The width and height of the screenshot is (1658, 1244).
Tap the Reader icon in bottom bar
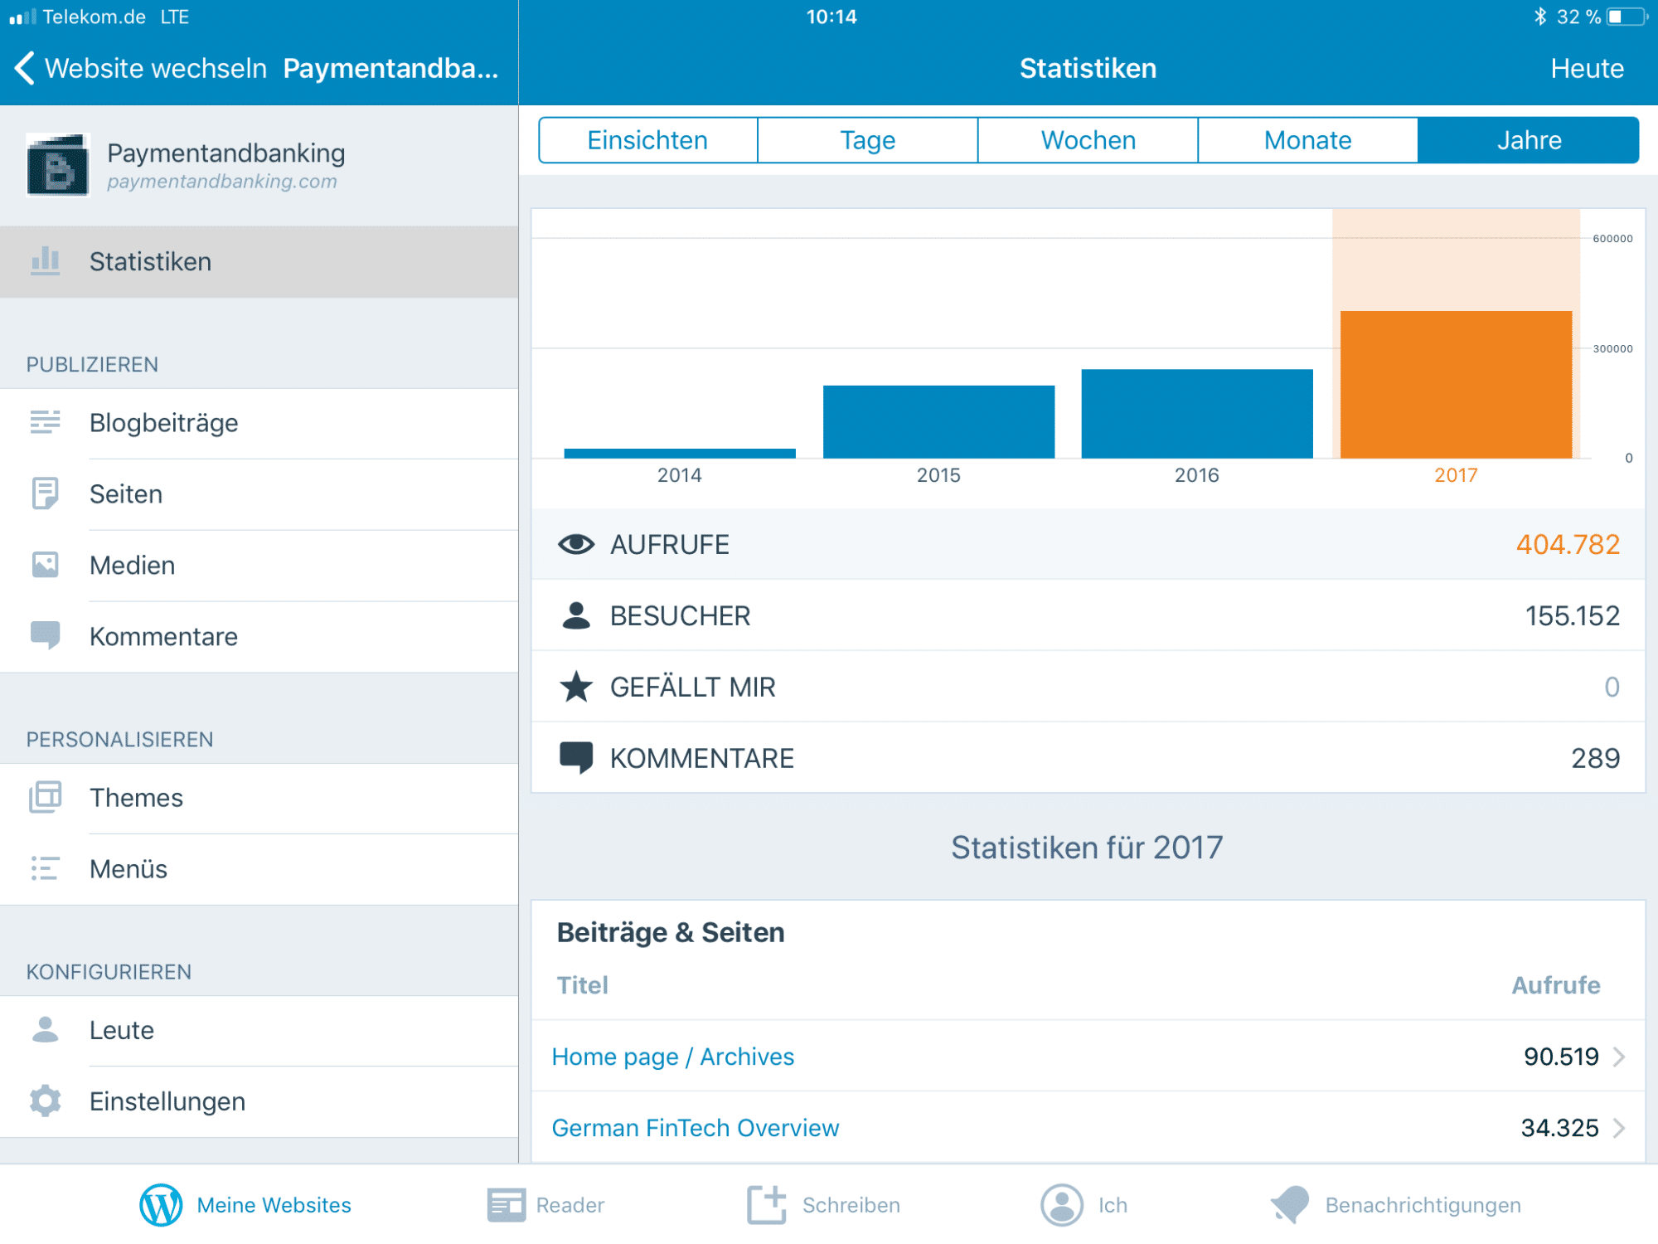tap(506, 1204)
